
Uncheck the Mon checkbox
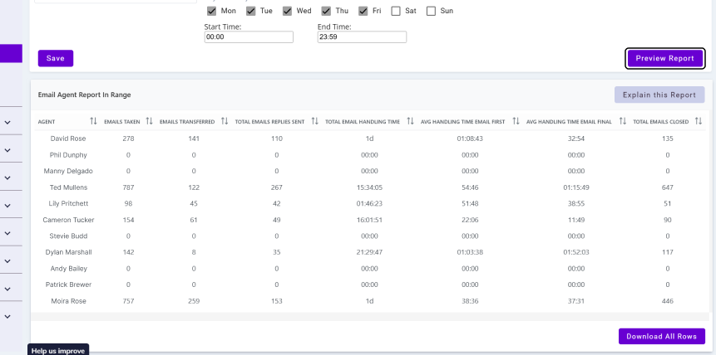pyautogui.click(x=211, y=11)
